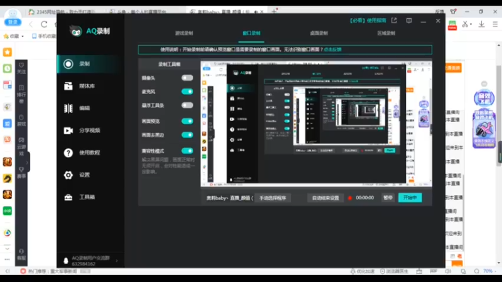Image resolution: width=502 pixels, height=282 pixels.
Task: Expand the 收藏 bookmarks dropdown arrow
Action: pos(23,36)
